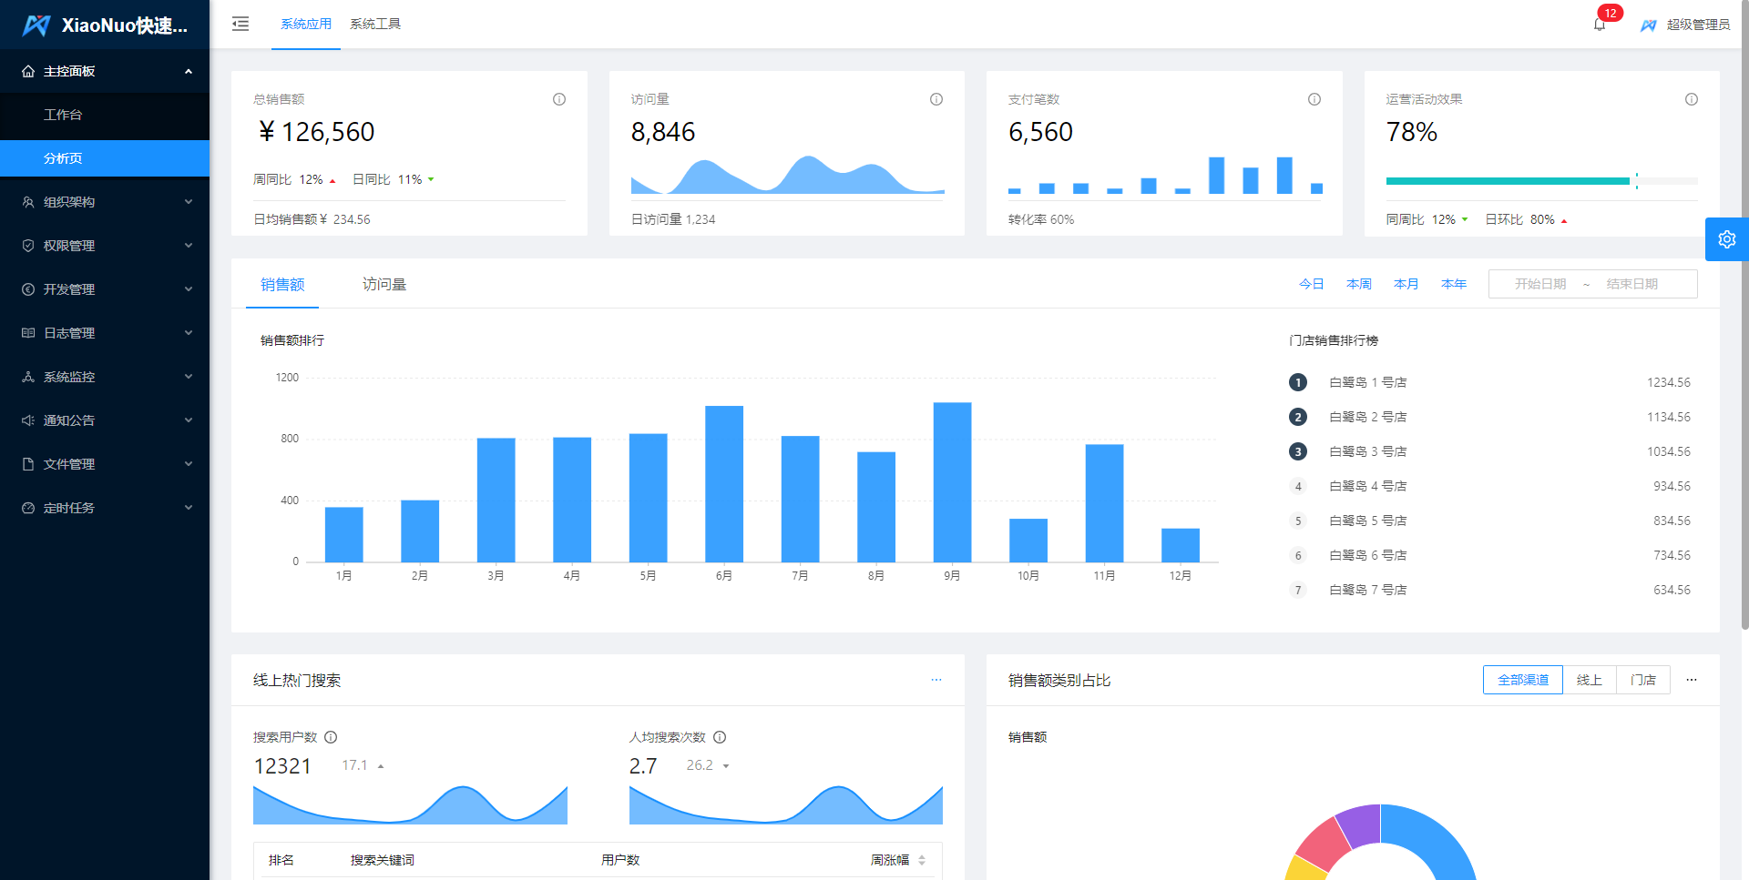
Task: Click the 78% activity progress bar
Action: (x=1541, y=181)
